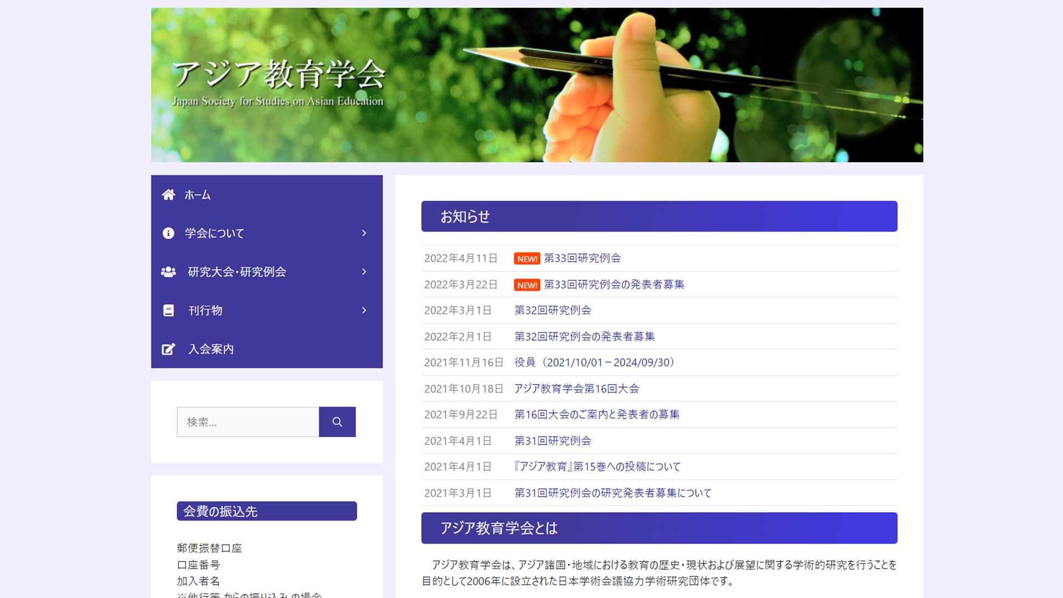Open 第31回研究例会の研究発表者募集について link
The image size is (1063, 598).
point(612,493)
